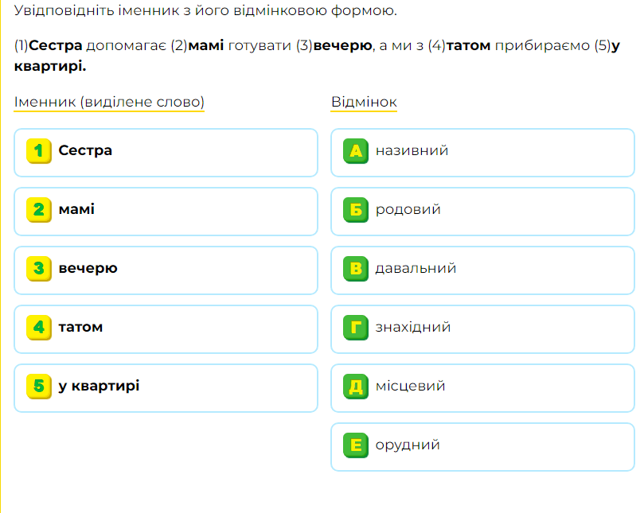Click the green letter Б badge
The width and height of the screenshot is (644, 513).
coord(356,210)
